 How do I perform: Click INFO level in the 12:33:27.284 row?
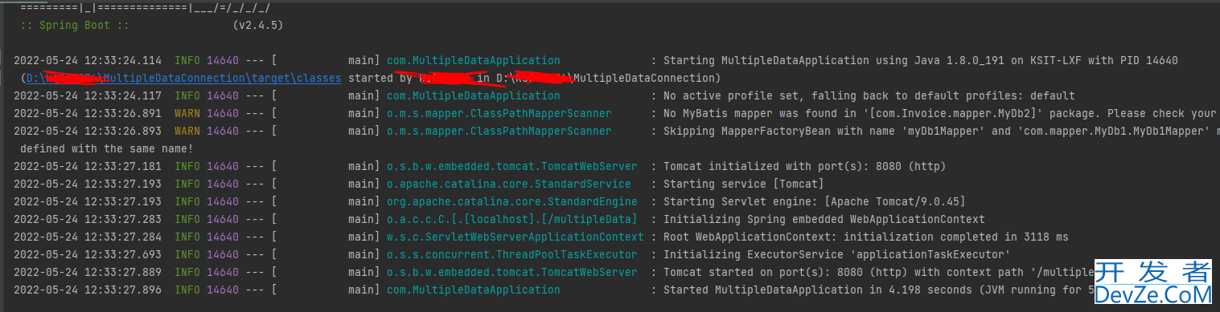(x=187, y=237)
